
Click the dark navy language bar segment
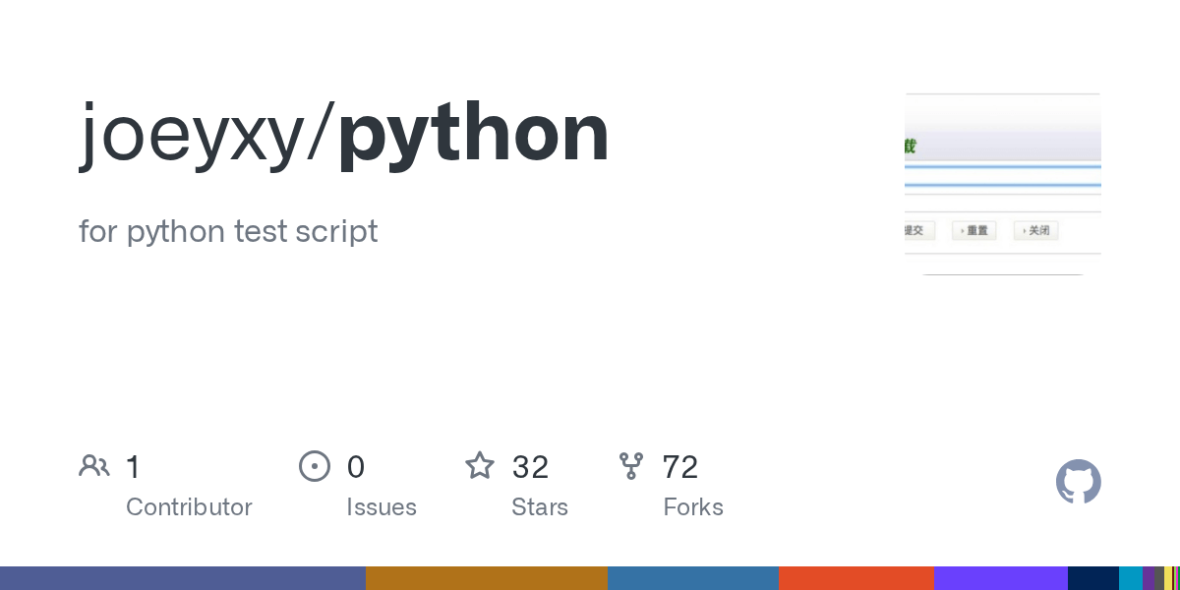(1093, 578)
